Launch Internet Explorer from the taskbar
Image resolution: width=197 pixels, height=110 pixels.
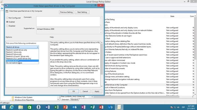click(12, 107)
